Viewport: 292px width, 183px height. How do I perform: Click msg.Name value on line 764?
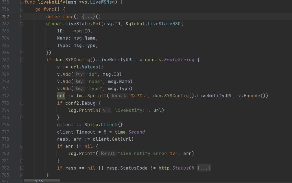click(84, 38)
